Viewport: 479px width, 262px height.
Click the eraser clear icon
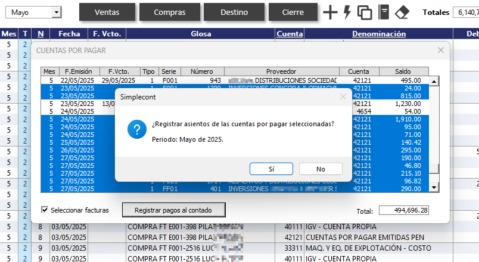point(402,13)
